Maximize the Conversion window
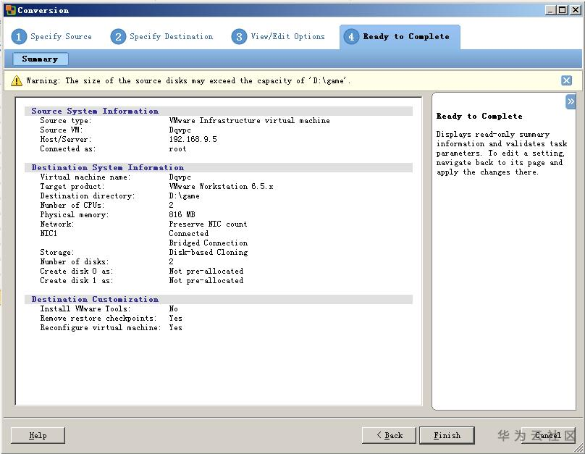The image size is (585, 454). (x=563, y=10)
